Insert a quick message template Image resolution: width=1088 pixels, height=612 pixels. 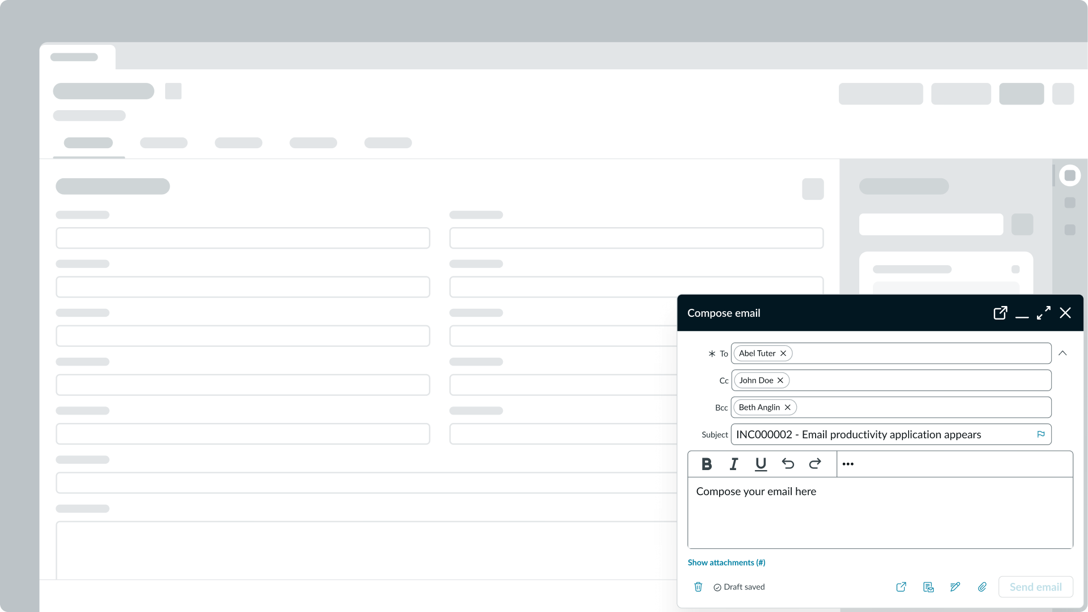click(x=929, y=587)
